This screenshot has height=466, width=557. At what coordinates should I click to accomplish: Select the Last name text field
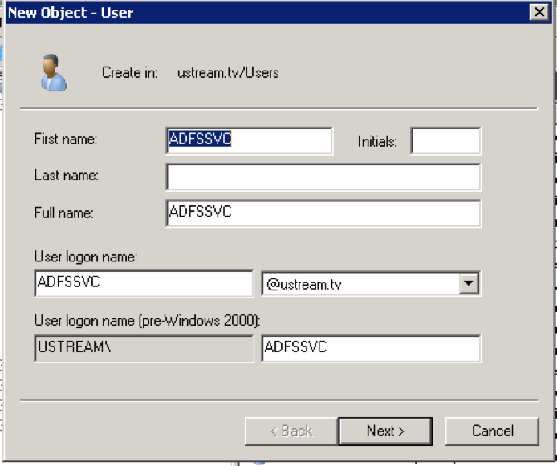pyautogui.click(x=323, y=177)
